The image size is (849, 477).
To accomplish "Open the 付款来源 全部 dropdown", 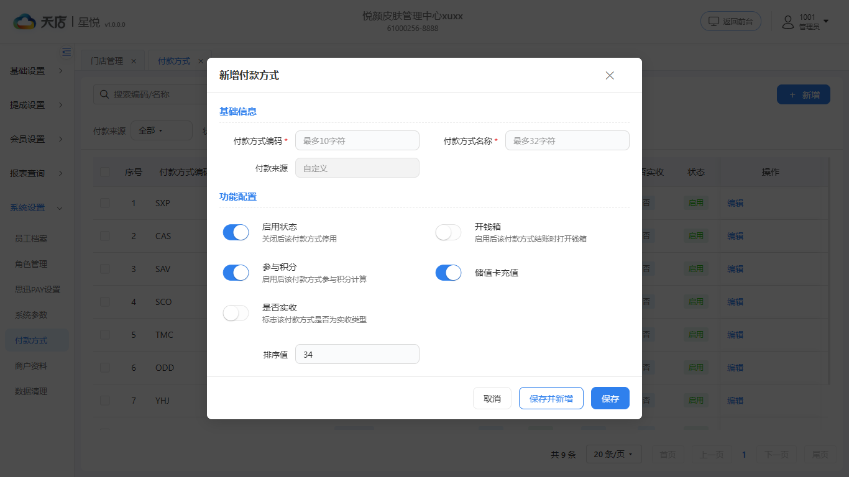I will tap(162, 130).
